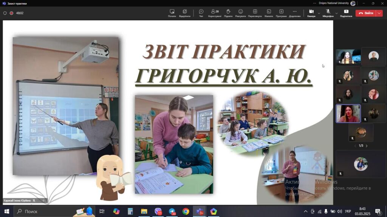Switch to Microsoft Teams taskbar icon
Image resolution: width=387 pixels, height=217 pixels.
pyautogui.click(x=200, y=211)
